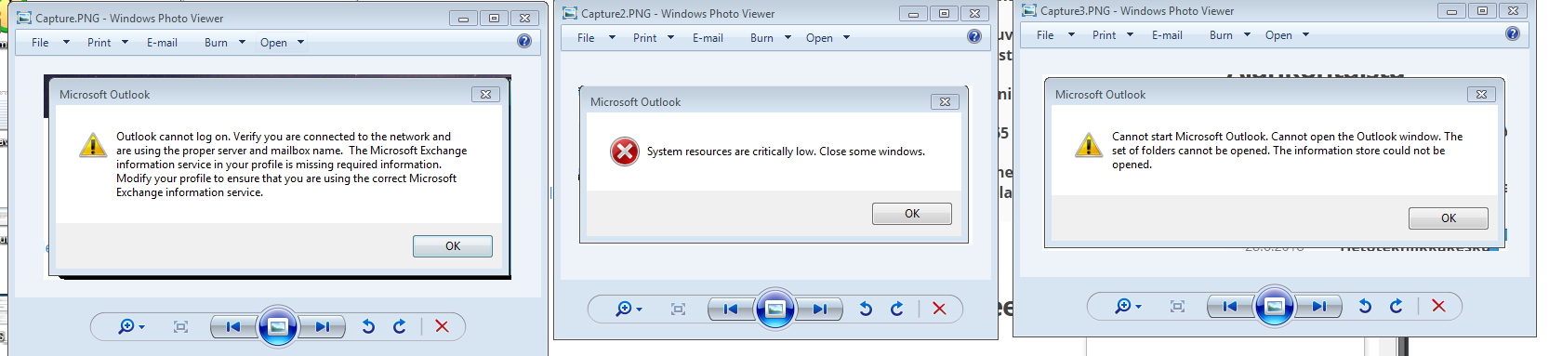The image size is (1549, 356).
Task: Click OK on the 'Cannot start Microsoft Outlook' dialog
Action: (x=1449, y=218)
